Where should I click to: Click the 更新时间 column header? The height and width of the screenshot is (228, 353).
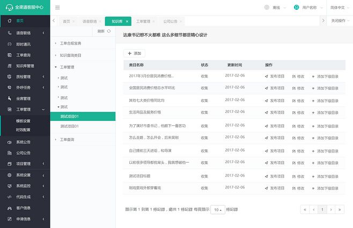(234, 65)
